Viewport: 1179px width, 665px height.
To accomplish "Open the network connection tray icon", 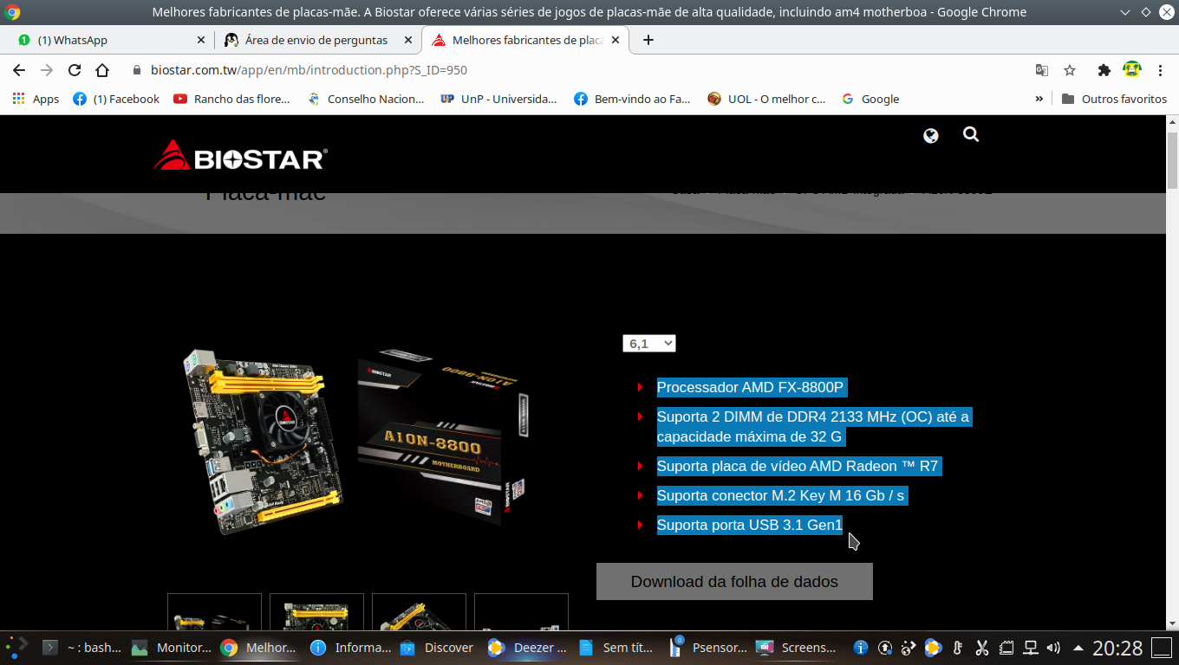I will point(1031,648).
